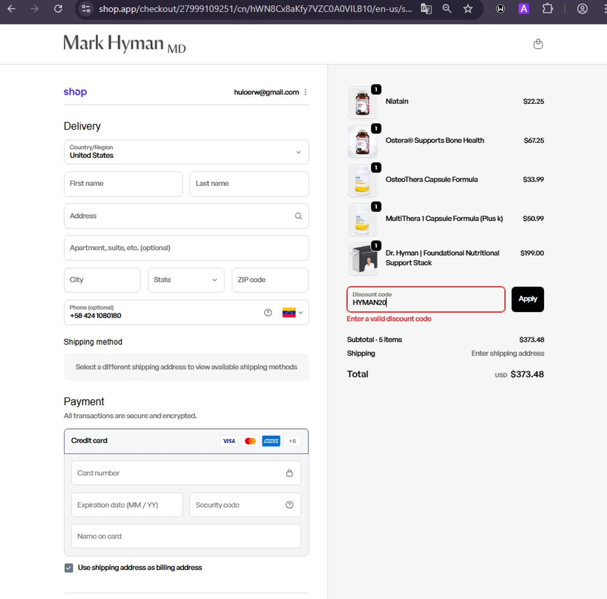Click the Name on card field
Image resolution: width=607 pixels, height=599 pixels.
pos(186,536)
